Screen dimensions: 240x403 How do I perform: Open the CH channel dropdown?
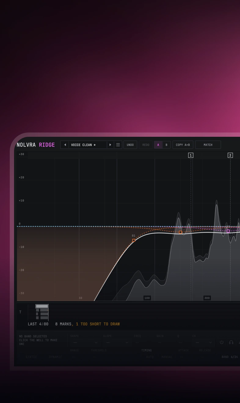(x=203, y=343)
